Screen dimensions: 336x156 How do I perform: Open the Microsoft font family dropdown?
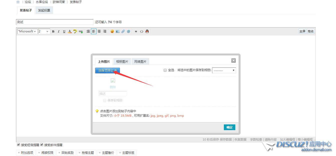pyautogui.click(x=27, y=31)
